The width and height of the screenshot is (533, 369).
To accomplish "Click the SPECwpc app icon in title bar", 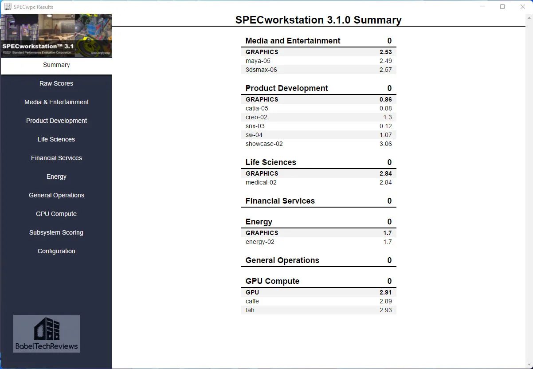I will [x=8, y=7].
